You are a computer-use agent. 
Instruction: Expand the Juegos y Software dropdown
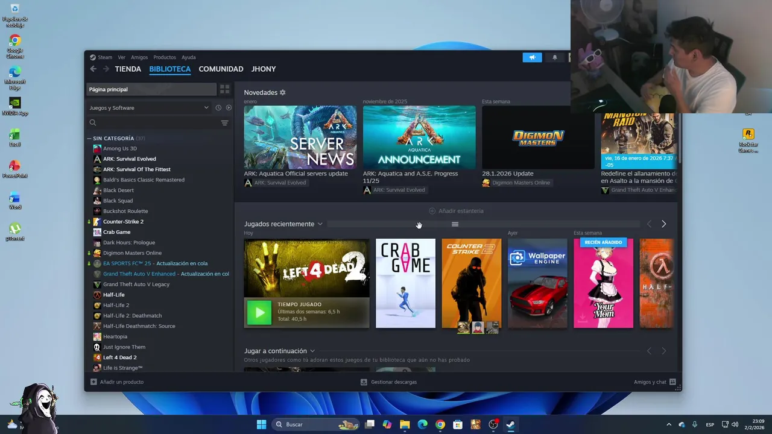(150, 108)
